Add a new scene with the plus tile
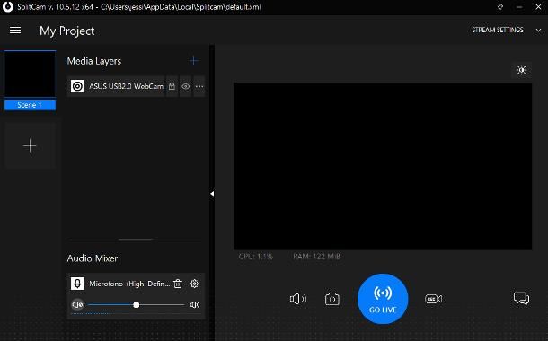The width and height of the screenshot is (548, 341). (30, 146)
